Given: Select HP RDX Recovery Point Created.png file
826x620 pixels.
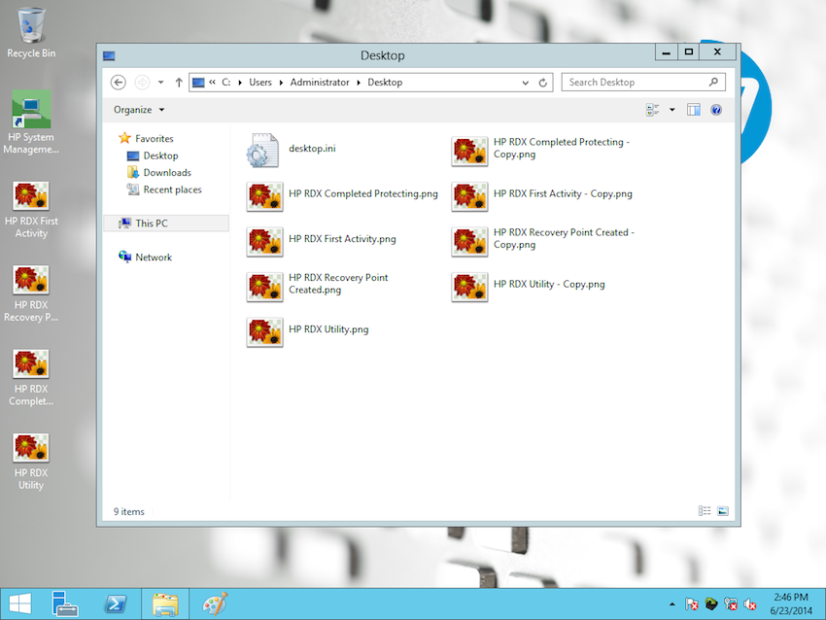Looking at the screenshot, I should tap(318, 286).
